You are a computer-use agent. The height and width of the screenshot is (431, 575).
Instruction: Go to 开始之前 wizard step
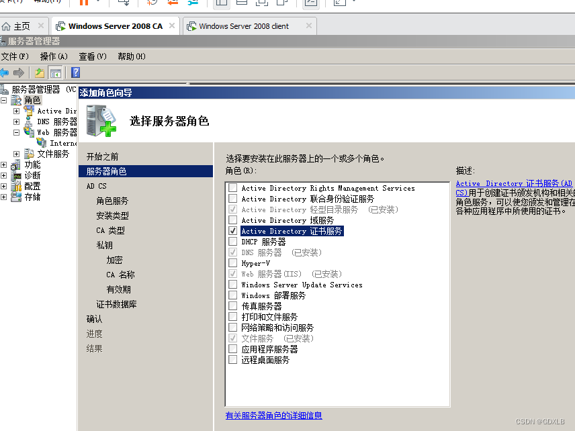point(102,157)
